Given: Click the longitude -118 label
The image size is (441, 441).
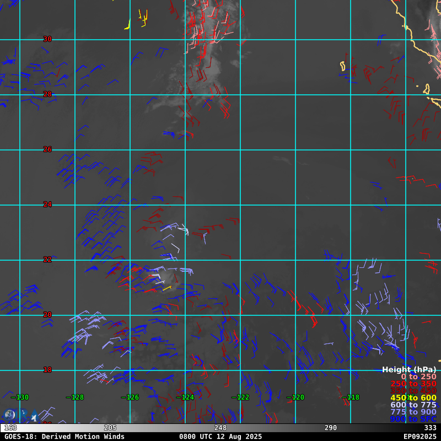Looking at the screenshot, I should 351,397.
